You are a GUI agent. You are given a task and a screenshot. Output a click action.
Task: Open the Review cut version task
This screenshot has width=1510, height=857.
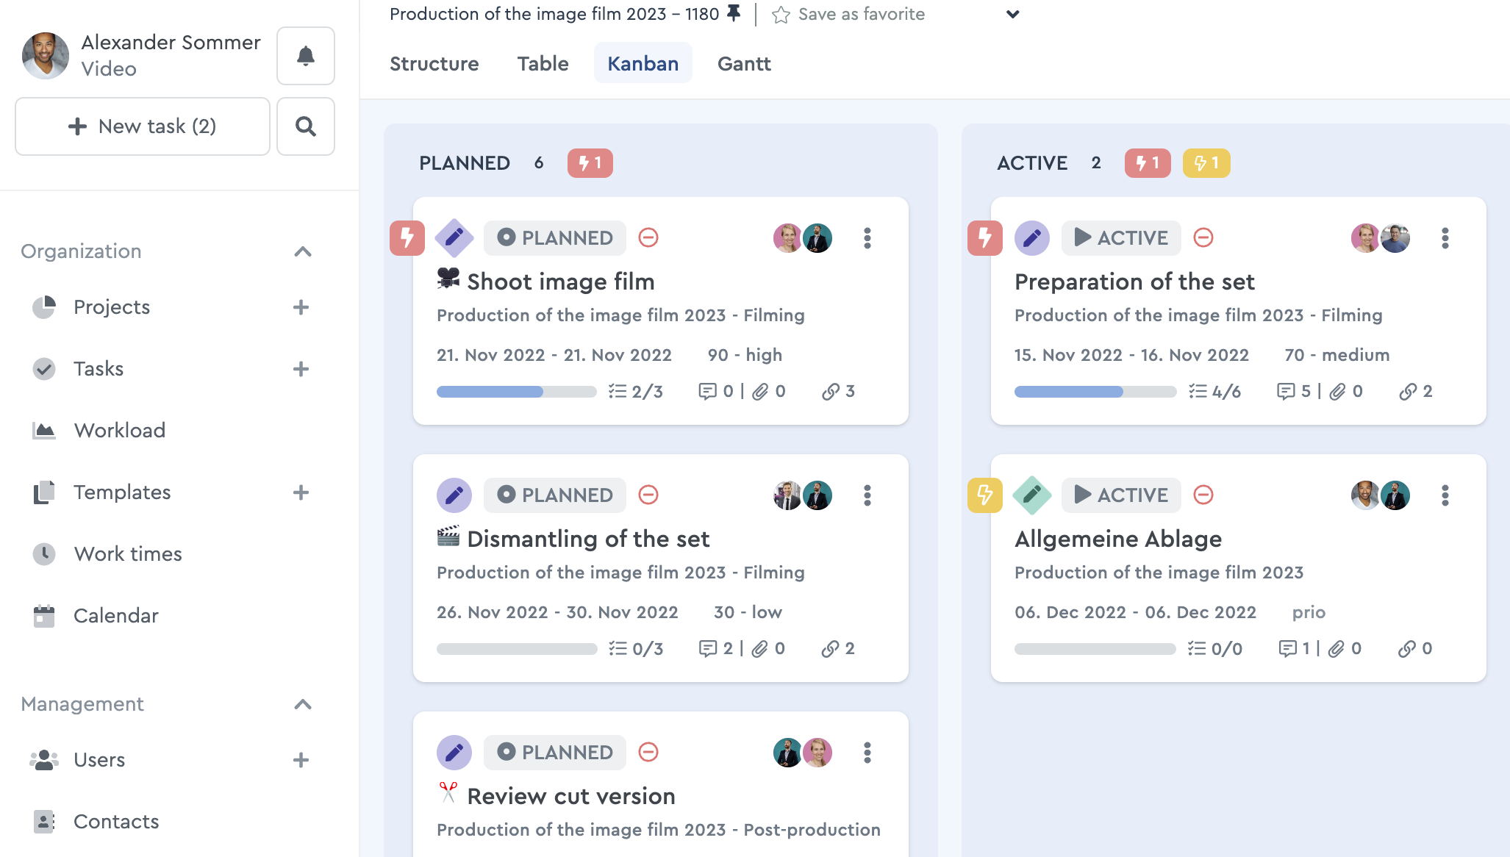[x=571, y=796]
